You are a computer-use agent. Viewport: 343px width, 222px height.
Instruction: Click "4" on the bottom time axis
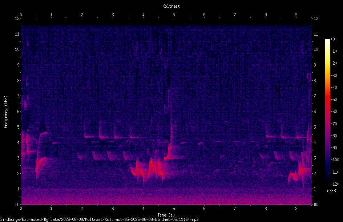coord(143,209)
